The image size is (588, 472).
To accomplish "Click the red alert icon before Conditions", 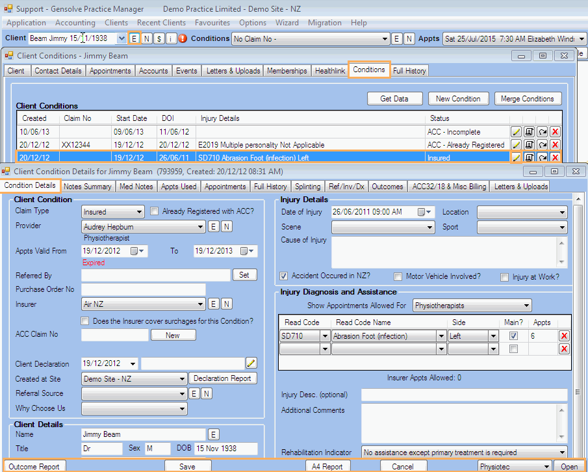I will tap(183, 38).
